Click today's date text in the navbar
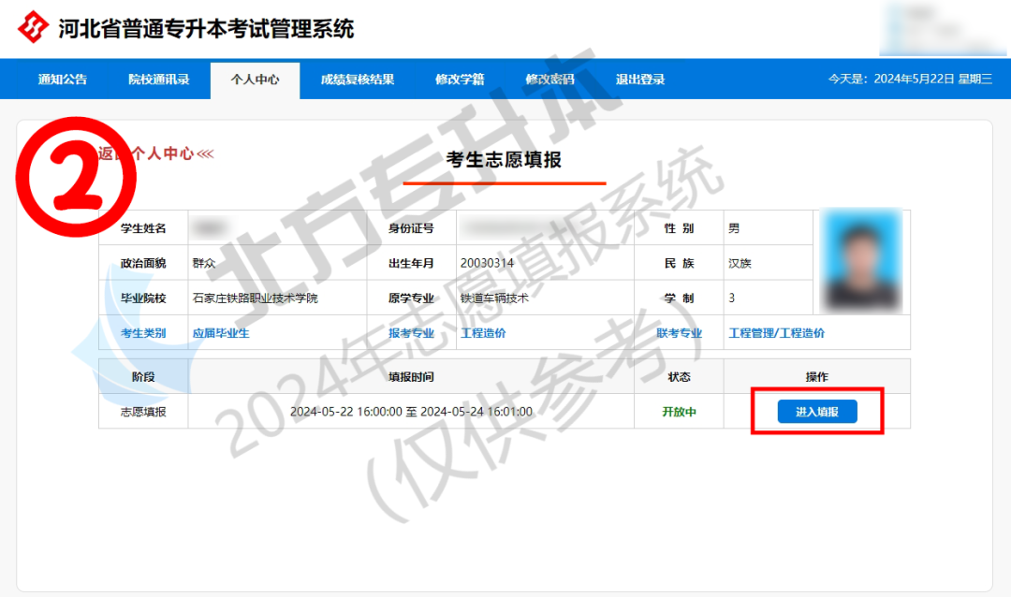The height and width of the screenshot is (597, 1011). point(909,80)
